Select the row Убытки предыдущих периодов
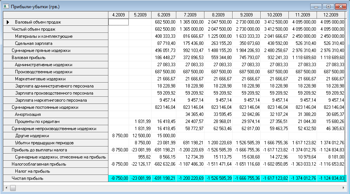Screen dimensions: 350x194 point(56,143)
